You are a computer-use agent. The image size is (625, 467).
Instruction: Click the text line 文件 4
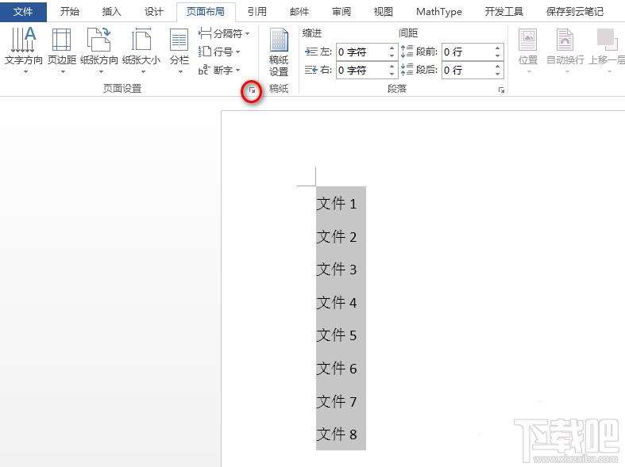click(x=337, y=303)
